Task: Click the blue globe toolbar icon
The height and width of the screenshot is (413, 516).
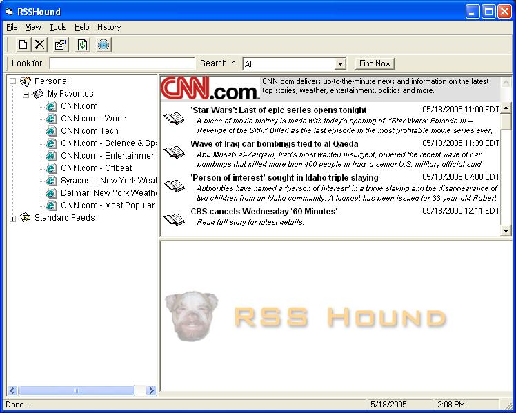Action: (x=103, y=45)
